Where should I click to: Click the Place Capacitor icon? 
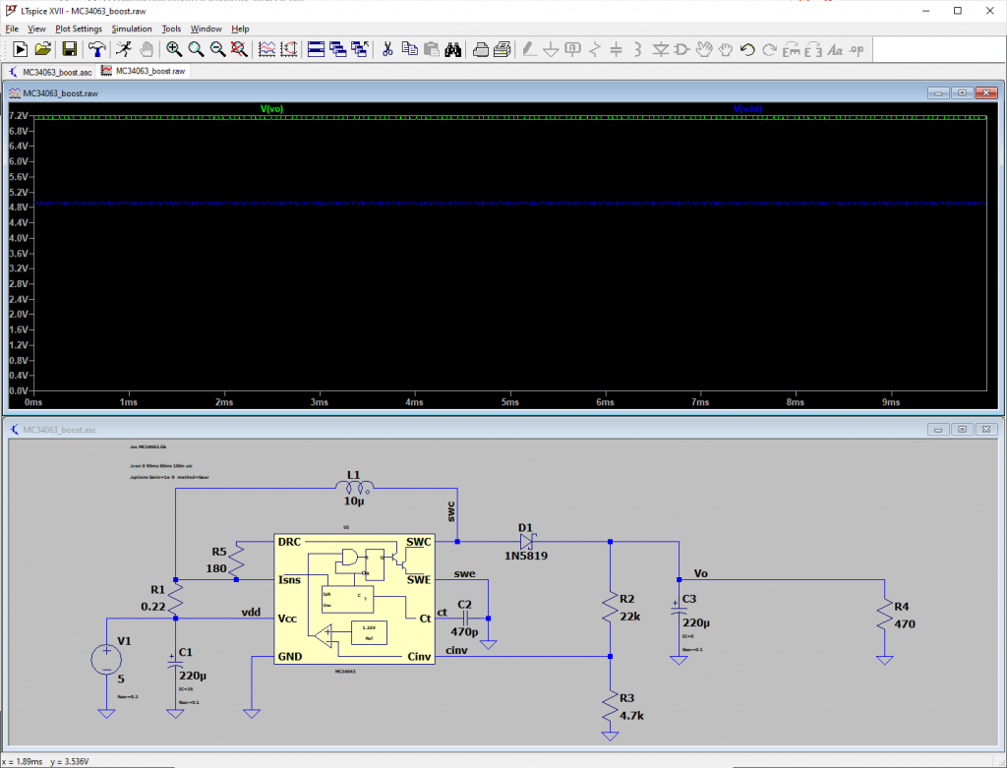click(616, 49)
